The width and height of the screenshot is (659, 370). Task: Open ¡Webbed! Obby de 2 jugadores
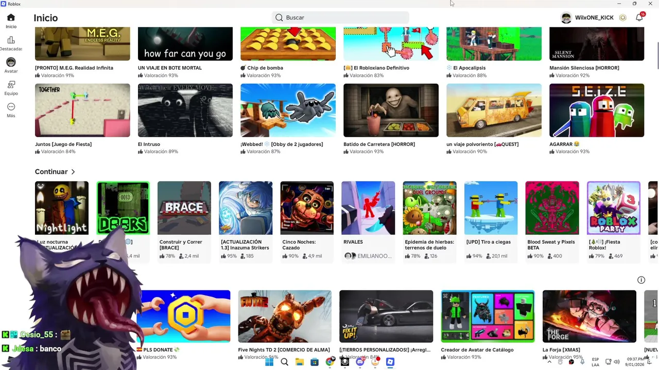[288, 110]
